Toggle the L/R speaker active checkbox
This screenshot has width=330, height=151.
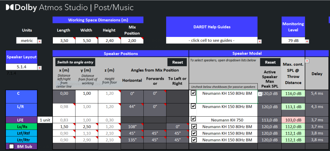193,106
